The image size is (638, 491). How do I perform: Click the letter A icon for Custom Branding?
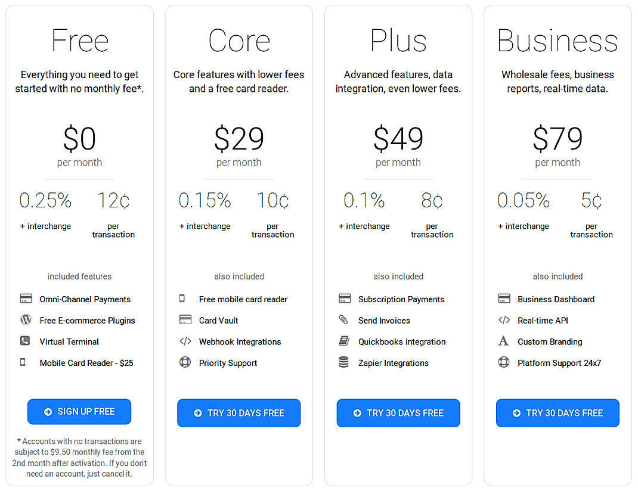[x=504, y=341]
